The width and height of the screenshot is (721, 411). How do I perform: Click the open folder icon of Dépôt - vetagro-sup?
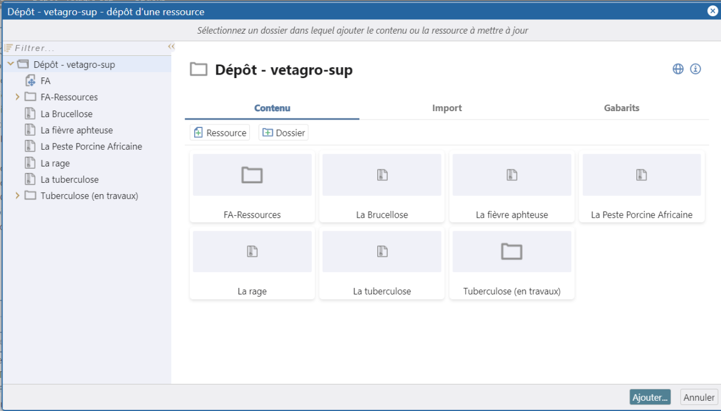23,64
